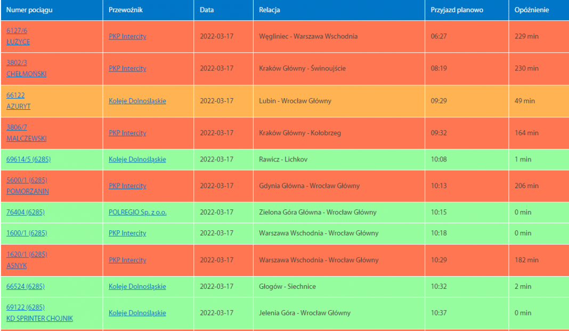569x331 pixels.
Task: Open 69122 KD SPRINTER CHOJNIK link
Action: 39,313
